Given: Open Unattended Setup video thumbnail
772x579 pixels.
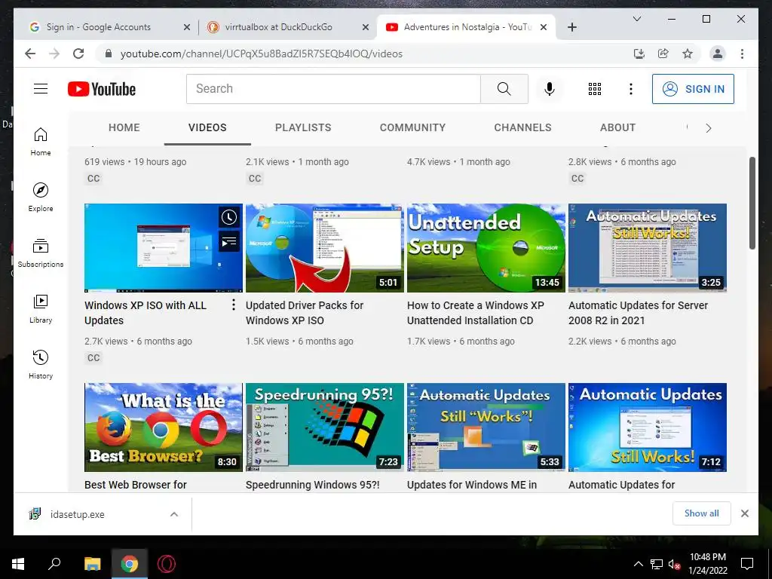Looking at the screenshot, I should (486, 247).
